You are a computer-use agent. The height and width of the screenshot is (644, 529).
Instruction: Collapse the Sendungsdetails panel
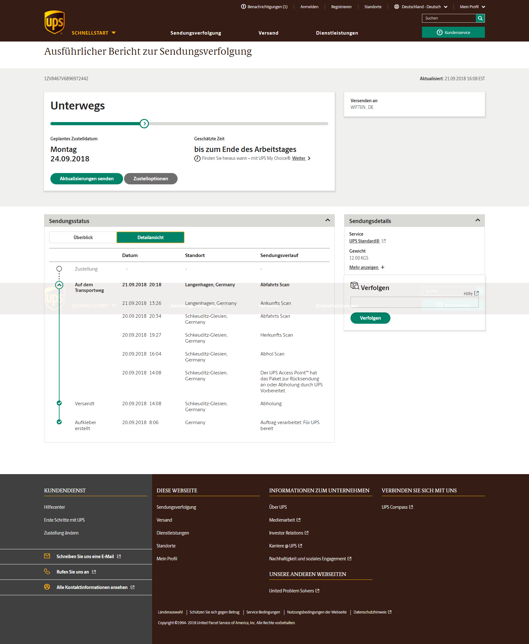(478, 220)
